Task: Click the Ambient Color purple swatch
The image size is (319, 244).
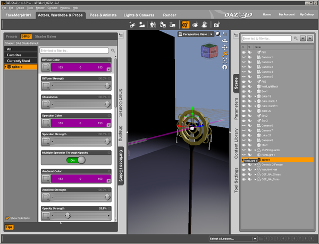Action: point(81,179)
